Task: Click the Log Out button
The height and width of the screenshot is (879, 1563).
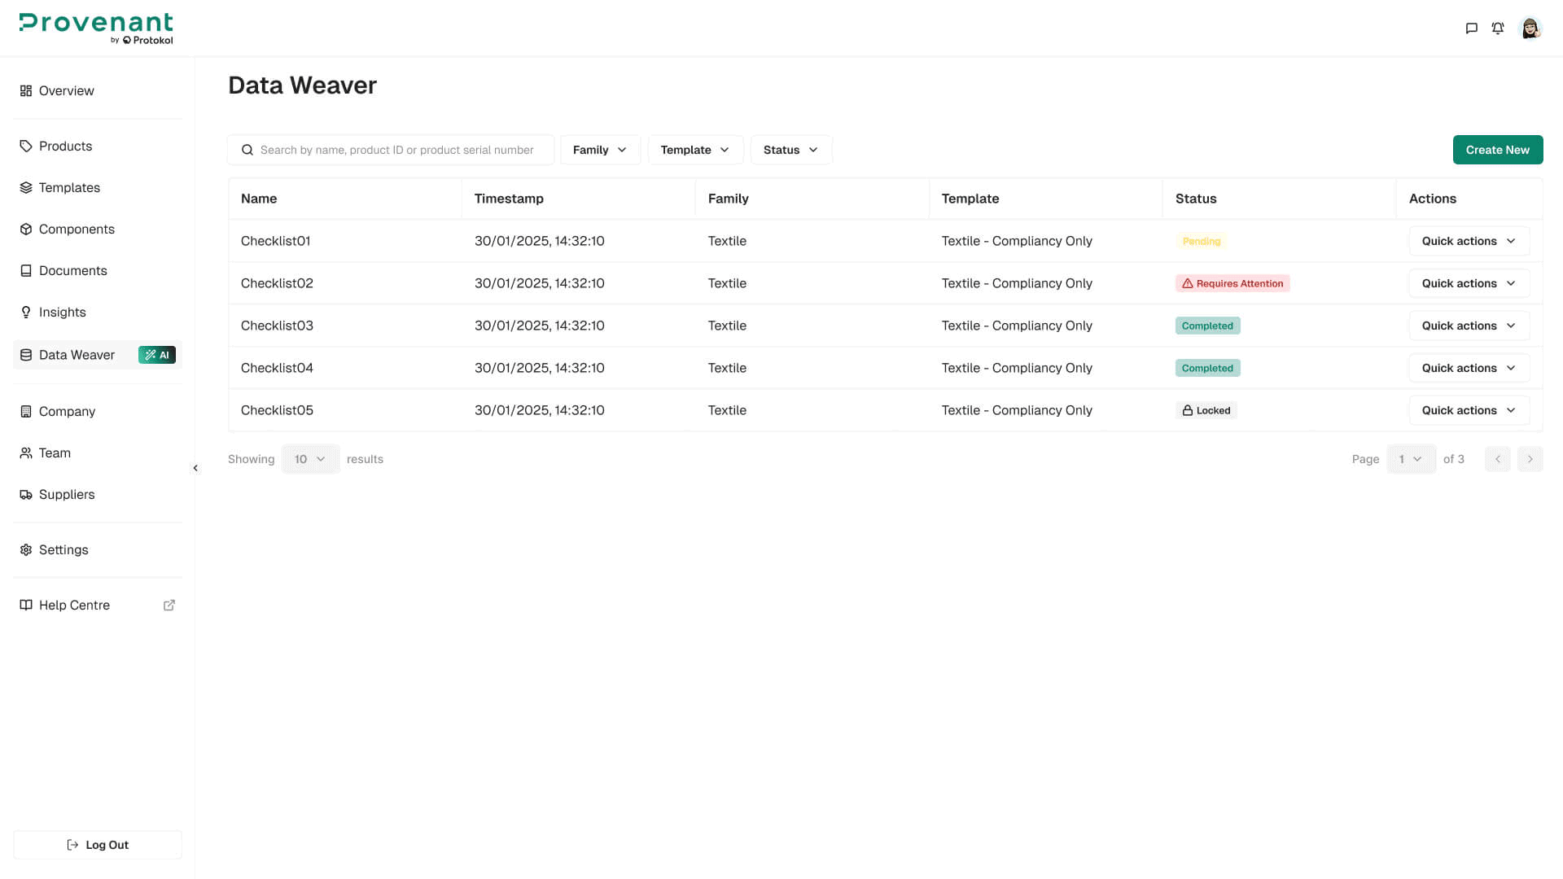Action: tap(98, 845)
